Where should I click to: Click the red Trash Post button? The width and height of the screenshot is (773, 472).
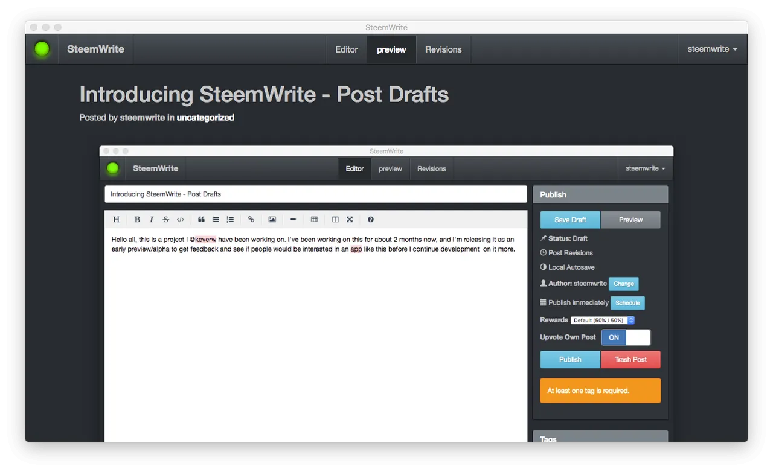click(630, 359)
